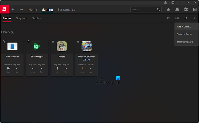
Task: Close the three-dot more options menu
Action: pos(194,18)
